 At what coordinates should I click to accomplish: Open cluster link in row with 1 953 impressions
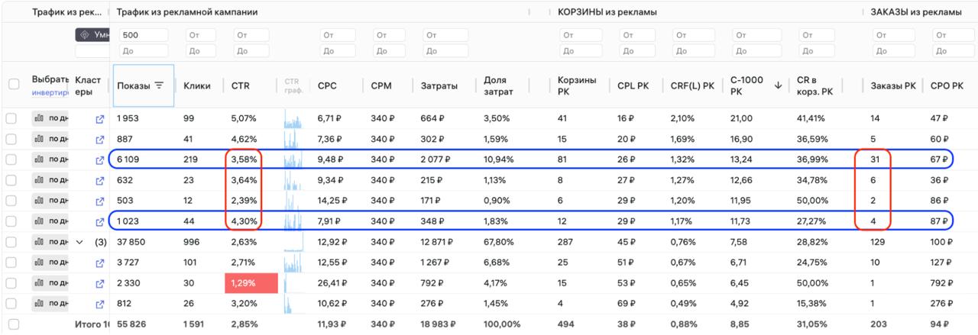click(x=99, y=119)
